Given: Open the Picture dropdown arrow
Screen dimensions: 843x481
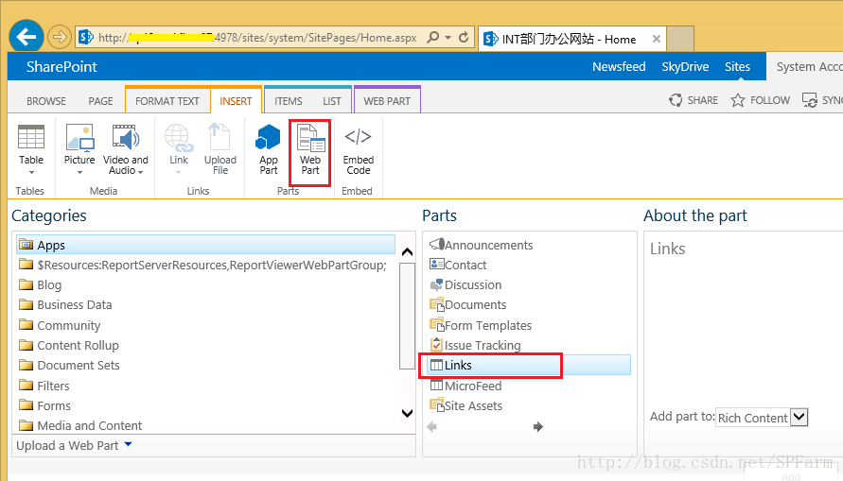Looking at the screenshot, I should [x=79, y=172].
